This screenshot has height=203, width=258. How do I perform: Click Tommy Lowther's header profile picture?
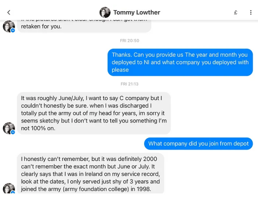[105, 12]
